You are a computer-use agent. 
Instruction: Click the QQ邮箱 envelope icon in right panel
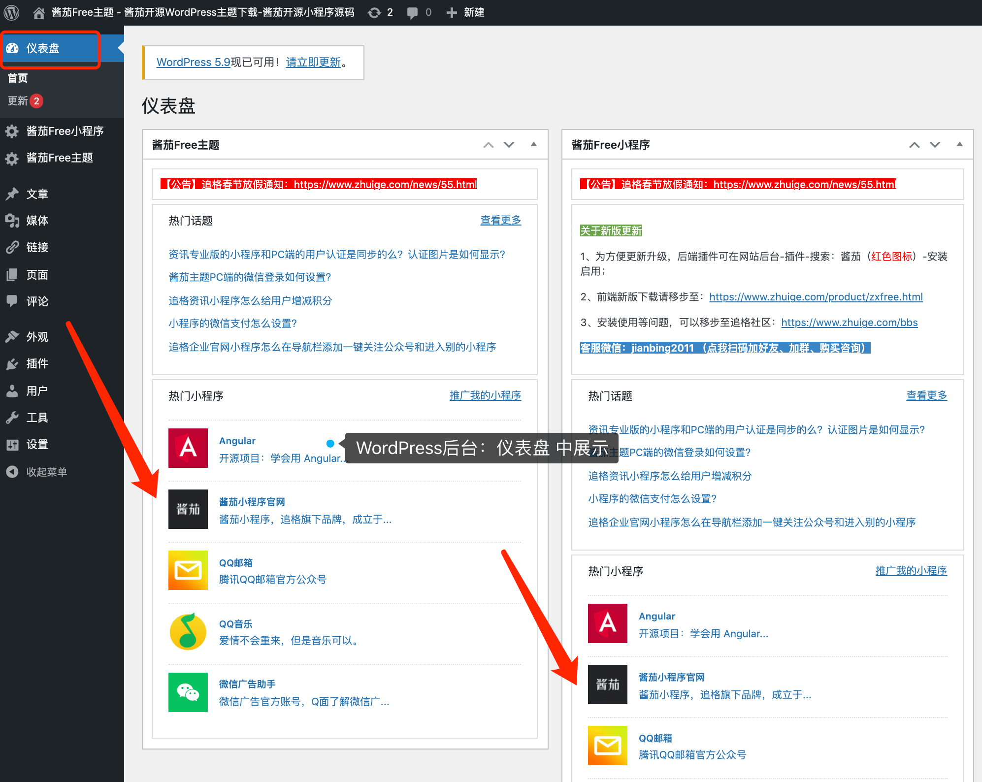point(608,746)
